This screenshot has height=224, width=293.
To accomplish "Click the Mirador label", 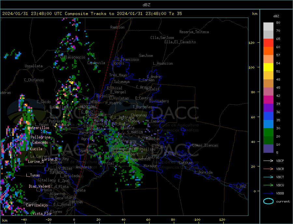I will tap(150, 166).
